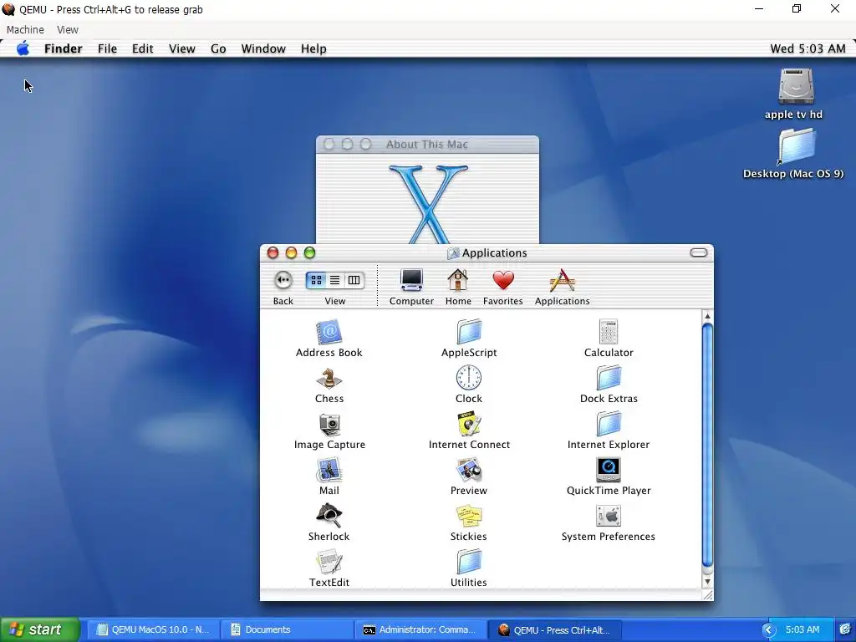Open the Window menu

pyautogui.click(x=263, y=48)
